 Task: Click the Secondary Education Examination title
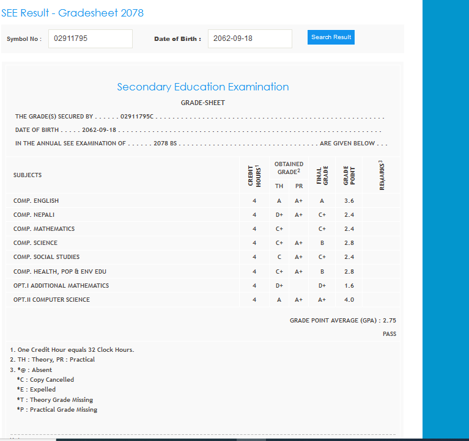203,87
